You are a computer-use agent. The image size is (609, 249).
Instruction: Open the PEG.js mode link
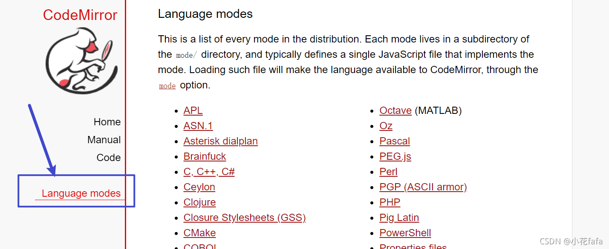[395, 156]
